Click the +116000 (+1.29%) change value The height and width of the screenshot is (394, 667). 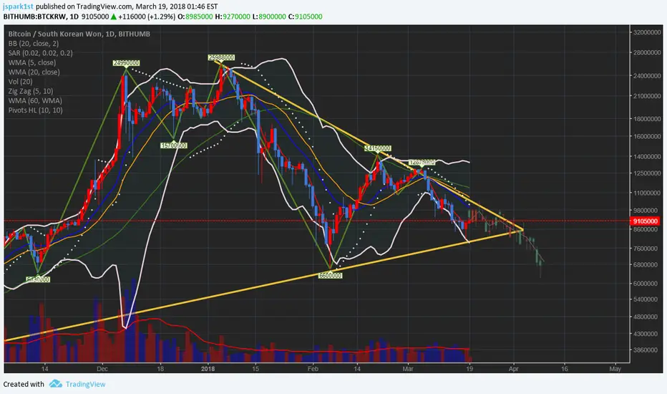(x=147, y=16)
